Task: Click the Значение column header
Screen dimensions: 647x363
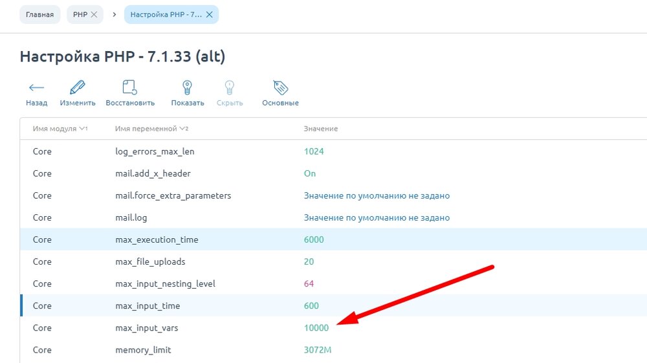Action: [x=321, y=129]
